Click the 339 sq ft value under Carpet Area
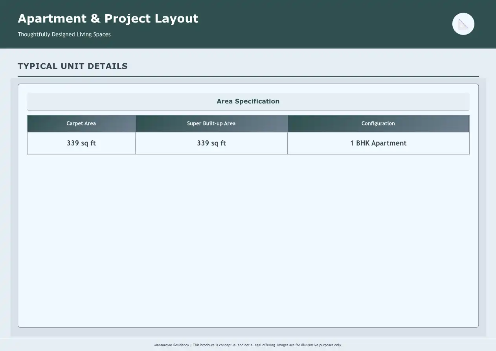 [81, 143]
